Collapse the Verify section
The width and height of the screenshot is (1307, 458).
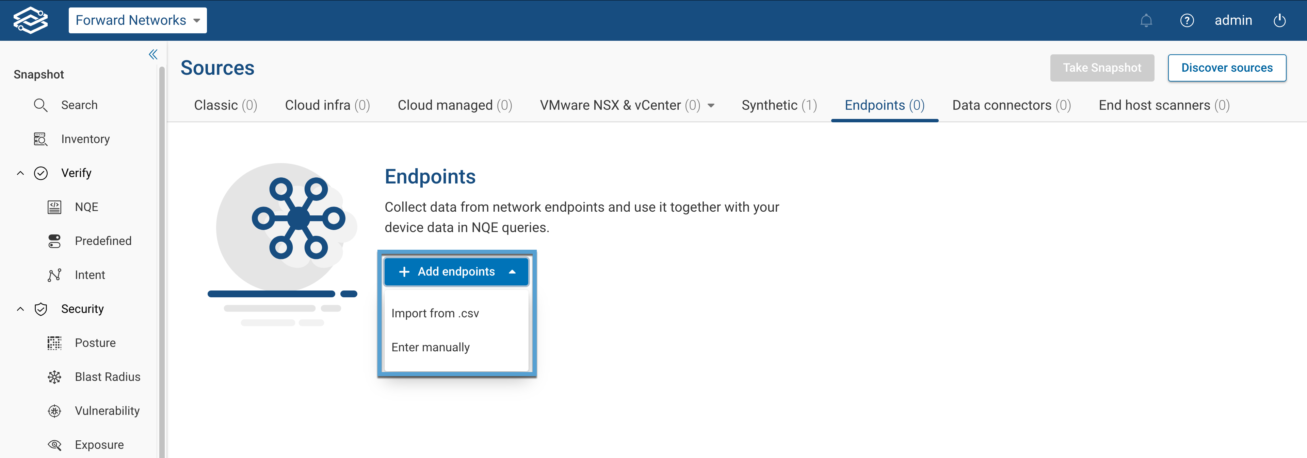pyautogui.click(x=20, y=173)
